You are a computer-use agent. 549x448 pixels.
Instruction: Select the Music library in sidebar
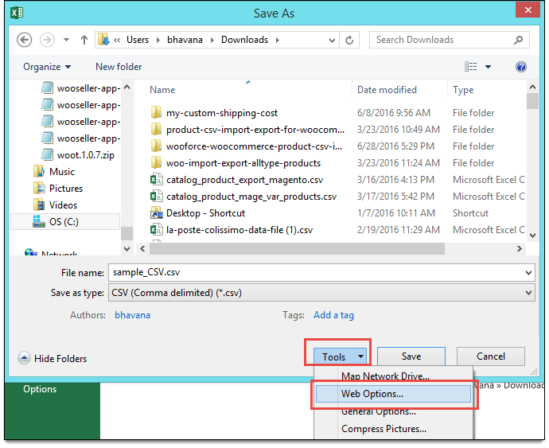pos(61,171)
